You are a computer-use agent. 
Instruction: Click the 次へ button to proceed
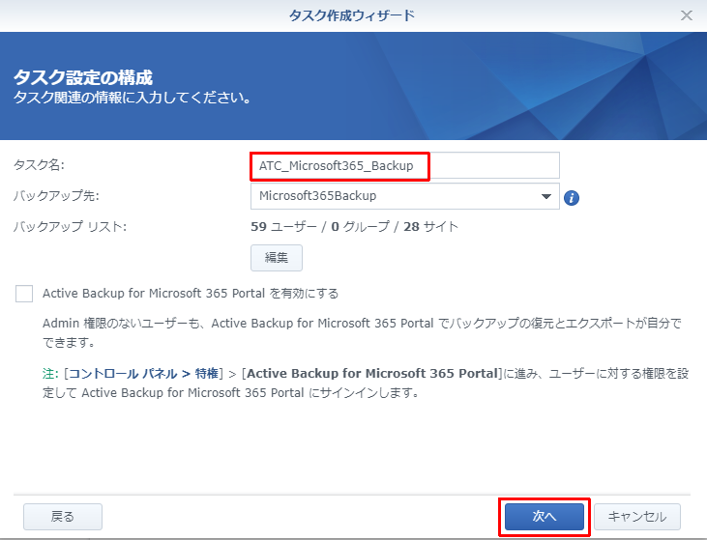545,517
